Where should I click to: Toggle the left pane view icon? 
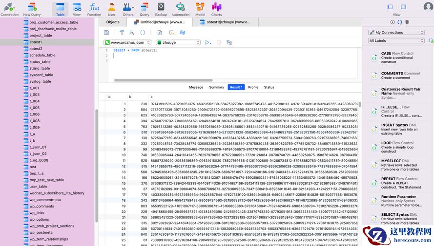pos(390,7)
